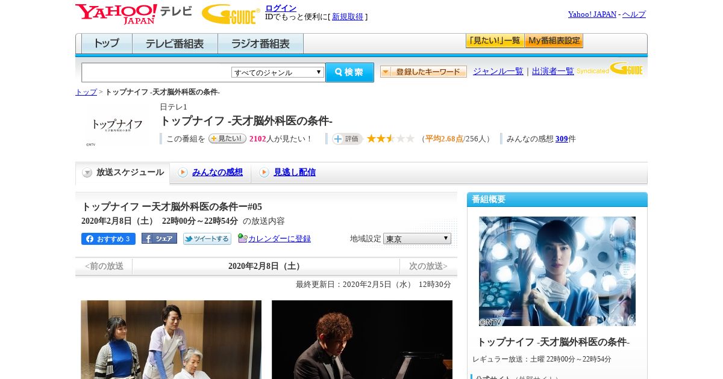Click the star rating display
Screen dimensions: 723x379
pos(390,138)
